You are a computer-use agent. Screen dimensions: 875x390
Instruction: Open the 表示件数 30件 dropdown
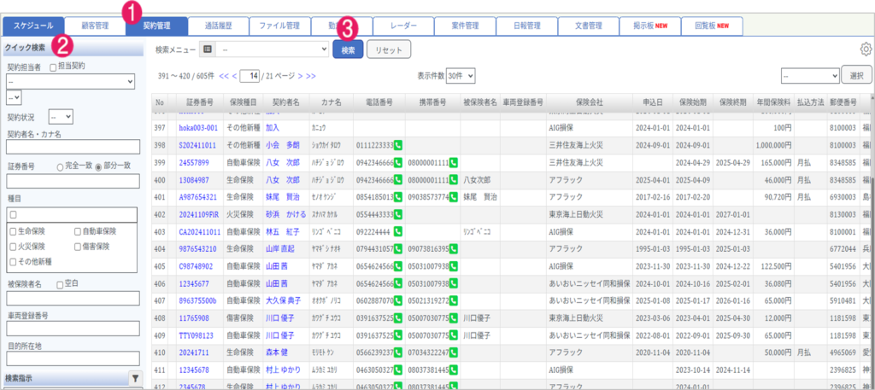click(461, 75)
